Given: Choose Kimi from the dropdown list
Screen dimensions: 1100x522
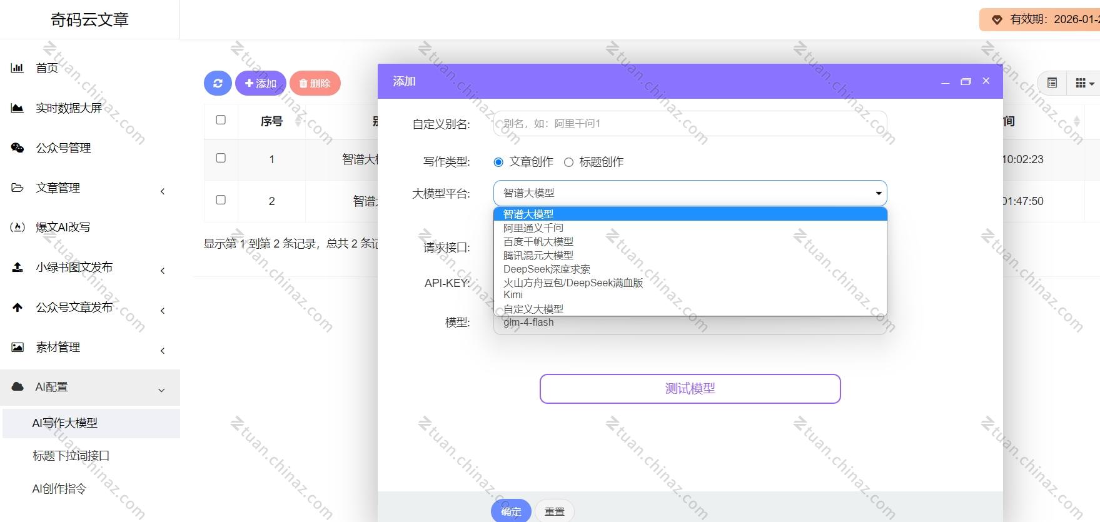Looking at the screenshot, I should 690,295.
